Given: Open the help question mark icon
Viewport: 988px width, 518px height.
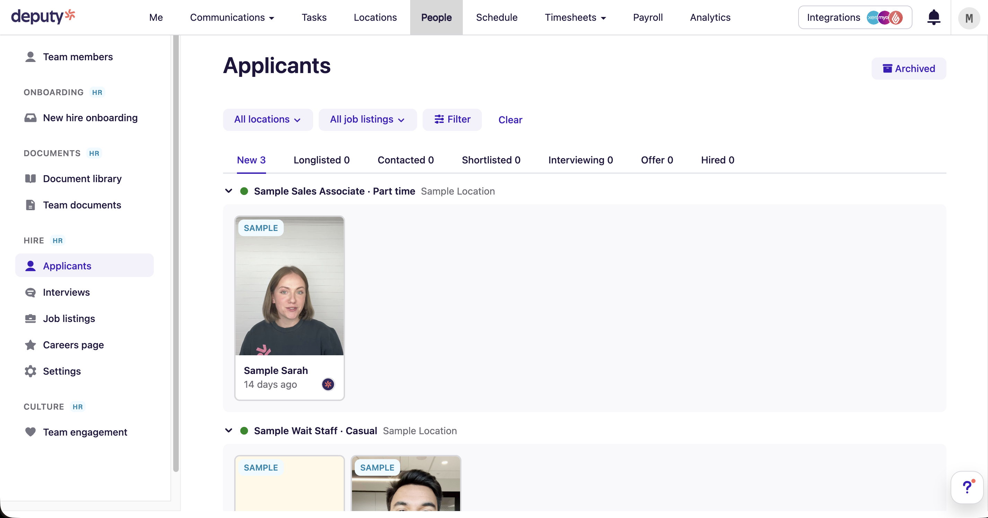Looking at the screenshot, I should point(967,487).
